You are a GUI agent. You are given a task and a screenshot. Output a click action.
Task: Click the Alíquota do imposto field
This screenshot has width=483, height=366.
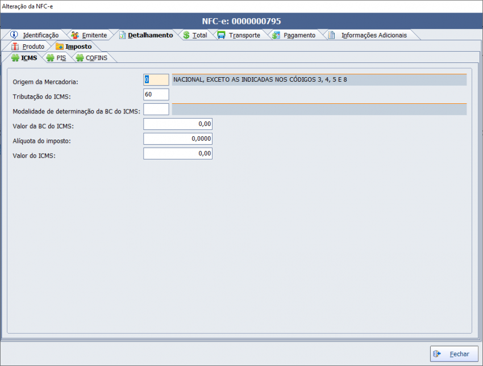click(178, 138)
